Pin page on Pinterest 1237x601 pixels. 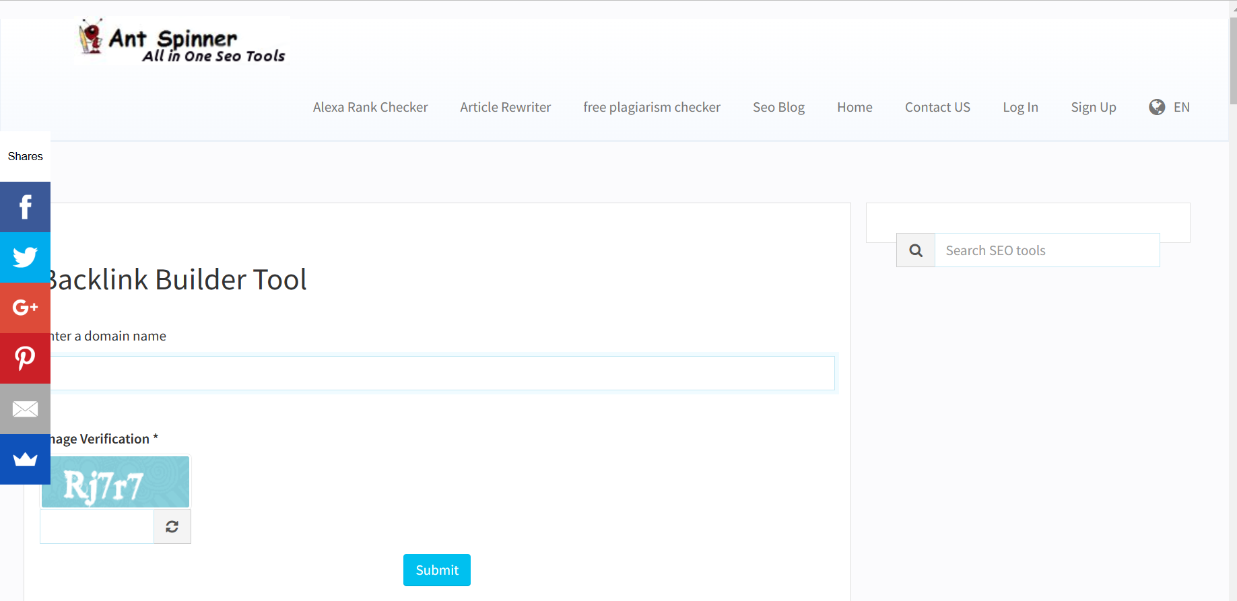25,358
